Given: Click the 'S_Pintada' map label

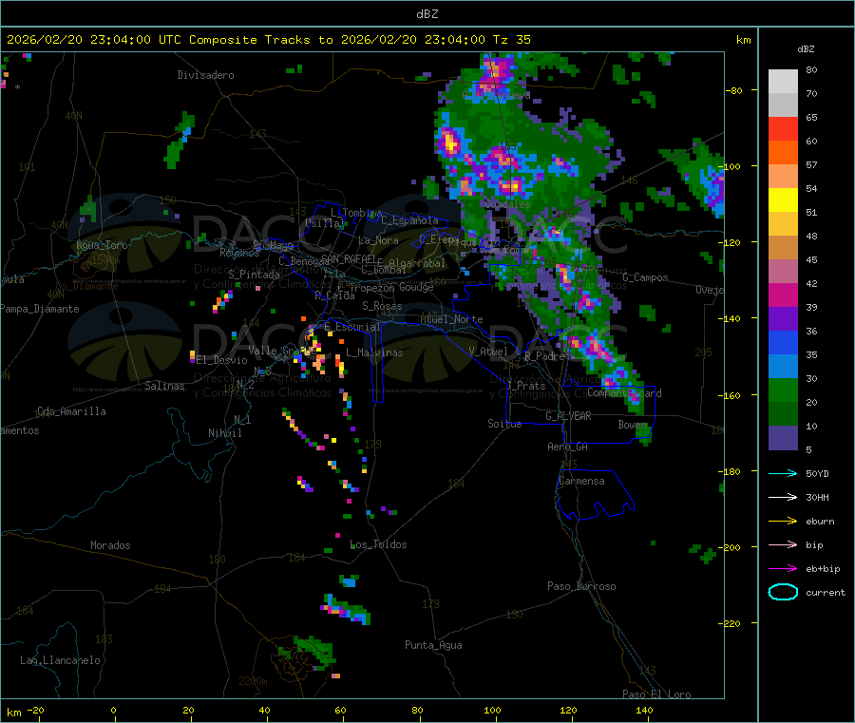Looking at the screenshot, I should pos(254,275).
